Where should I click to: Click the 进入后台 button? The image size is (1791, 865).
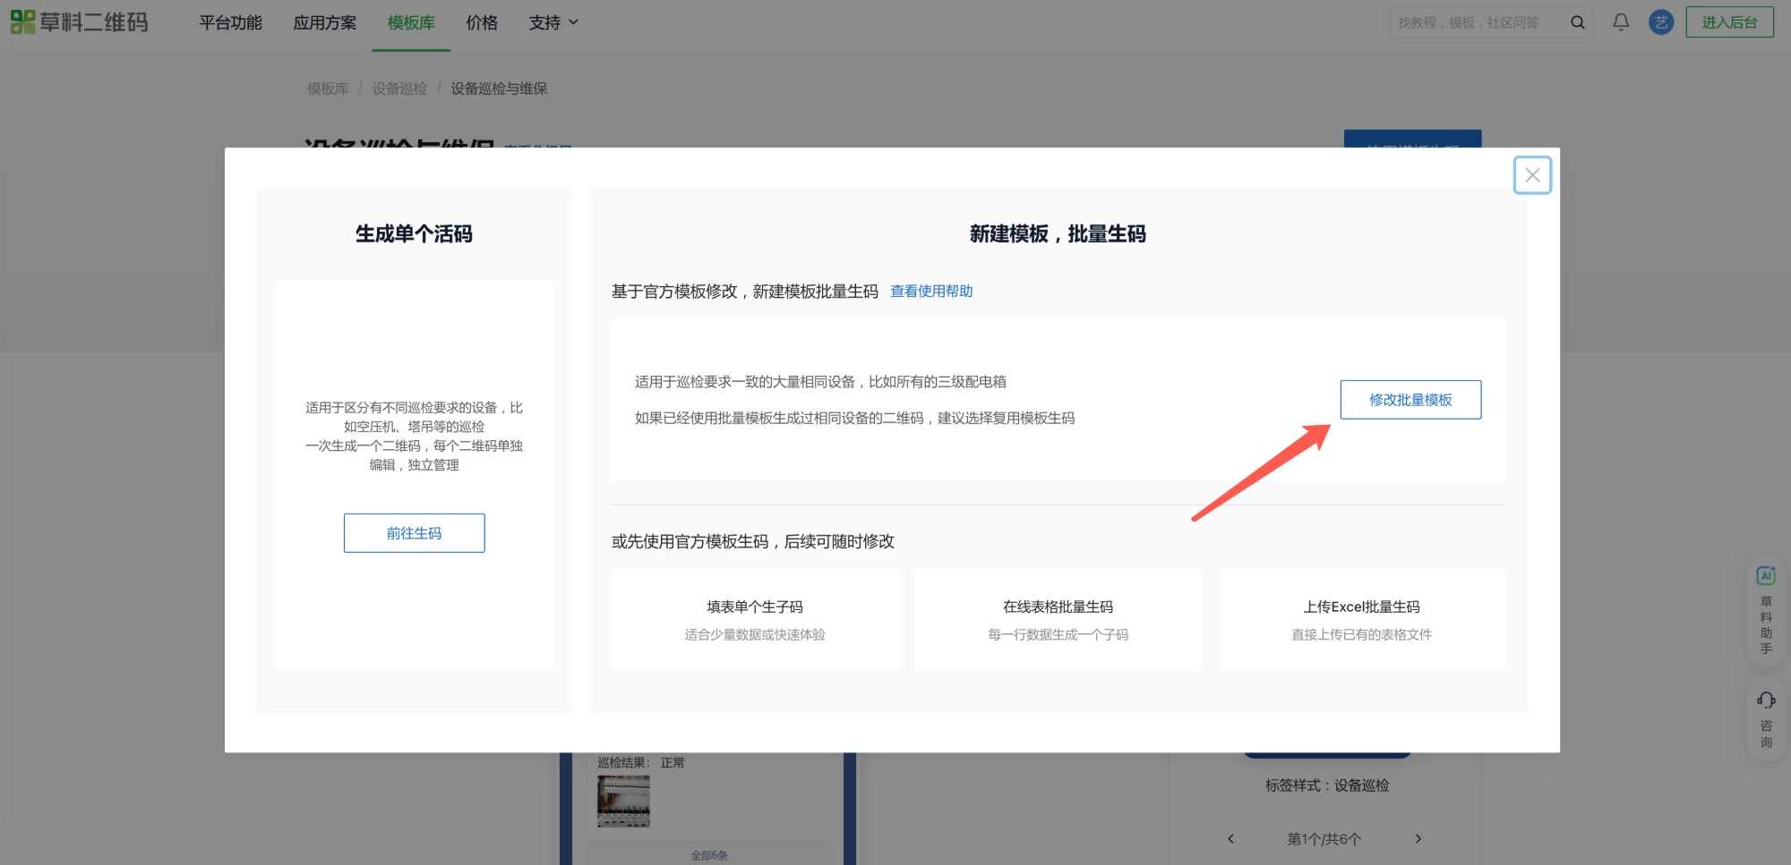1729,22
